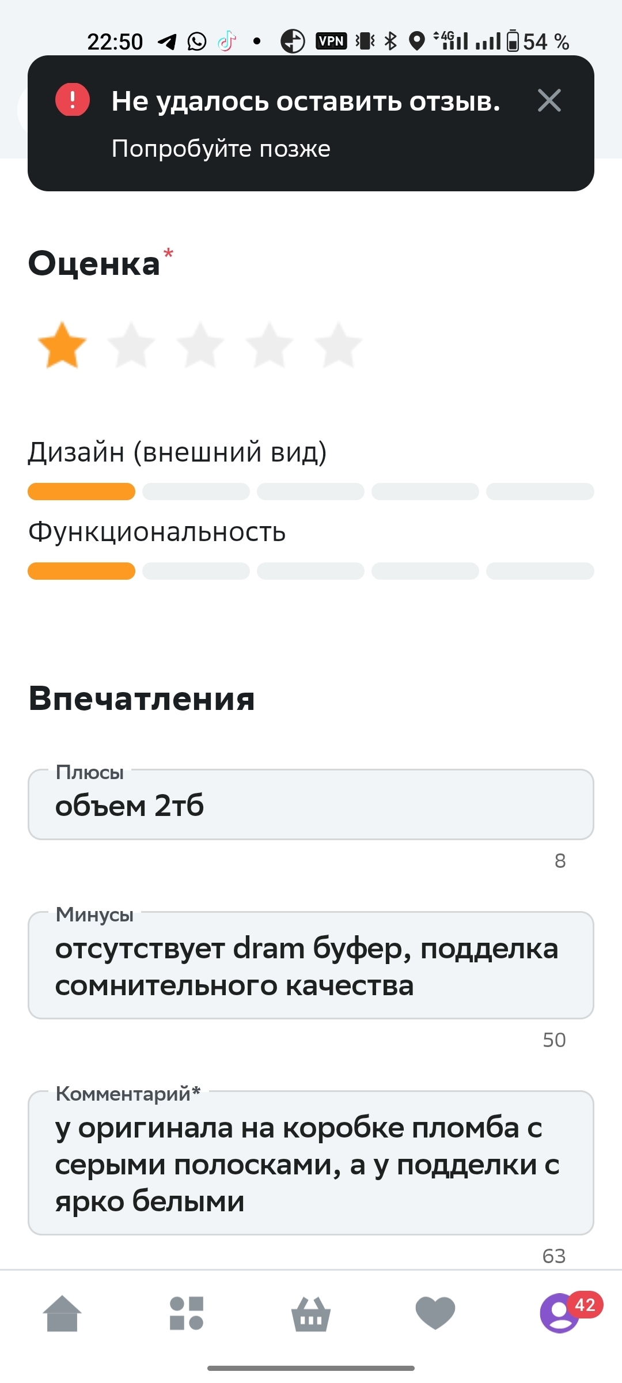Set overall rating to five stars
622x1383 pixels.
tap(339, 346)
